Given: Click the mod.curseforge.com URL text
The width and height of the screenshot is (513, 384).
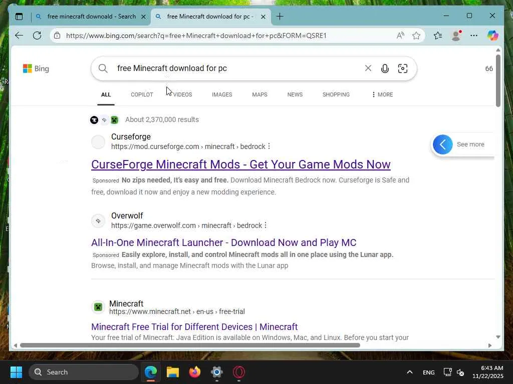Looking at the screenshot, I should 188,146.
